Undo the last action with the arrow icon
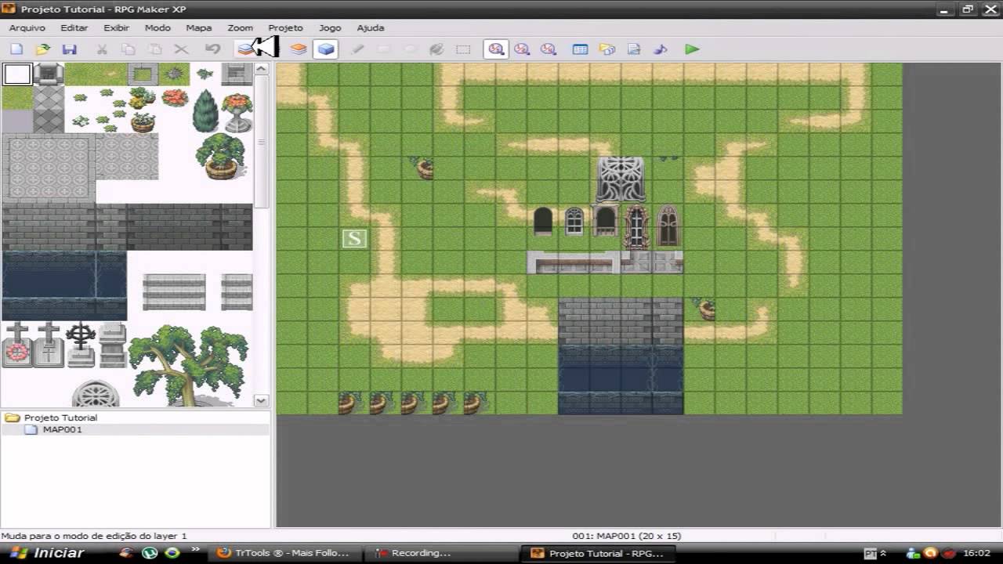Screen dimensions: 1003x564 (x=212, y=49)
